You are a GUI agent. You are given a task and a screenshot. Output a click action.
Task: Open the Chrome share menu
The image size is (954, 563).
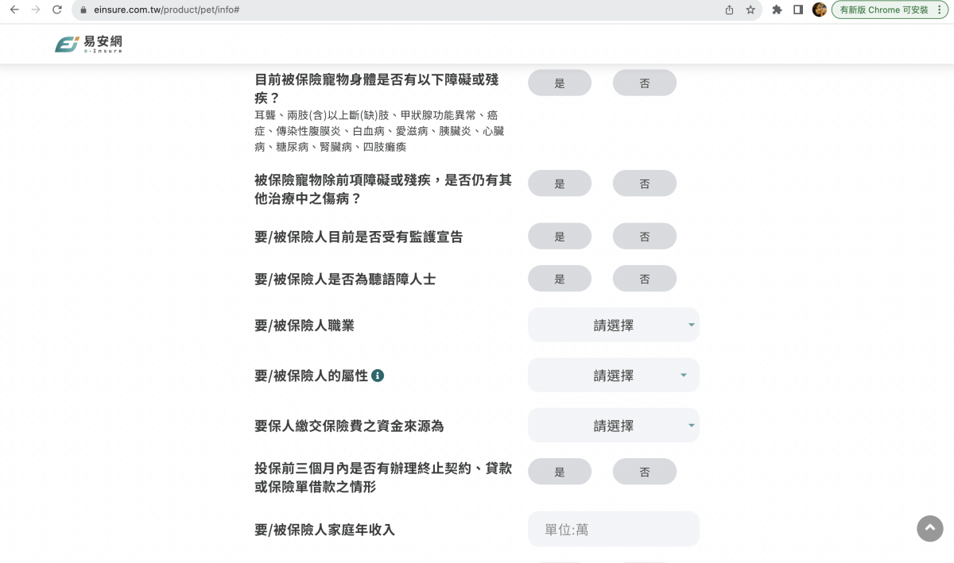728,10
